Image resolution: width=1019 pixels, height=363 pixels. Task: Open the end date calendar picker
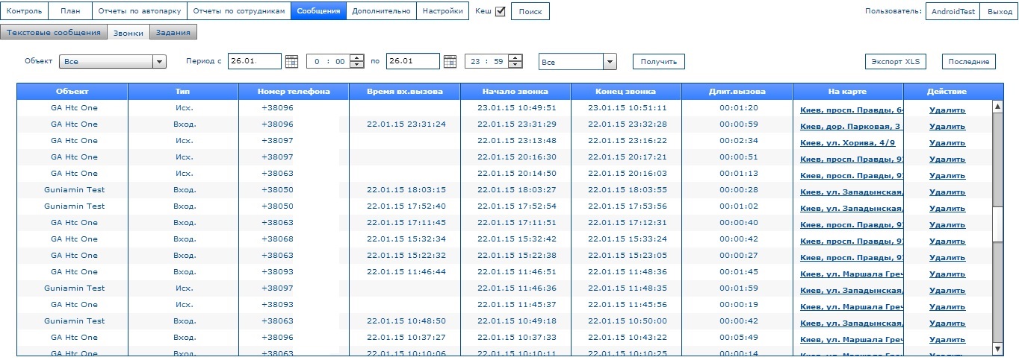tap(450, 62)
